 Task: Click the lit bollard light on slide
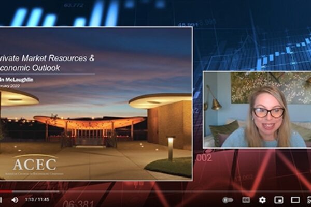point(171,146)
